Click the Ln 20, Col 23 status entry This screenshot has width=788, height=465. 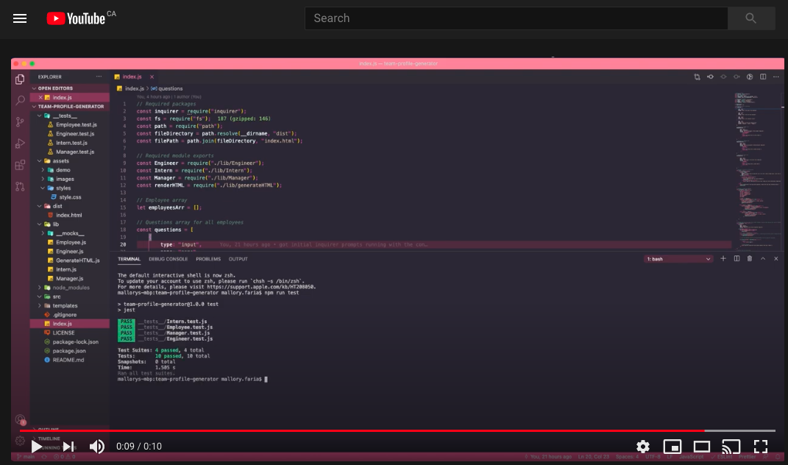594,457
